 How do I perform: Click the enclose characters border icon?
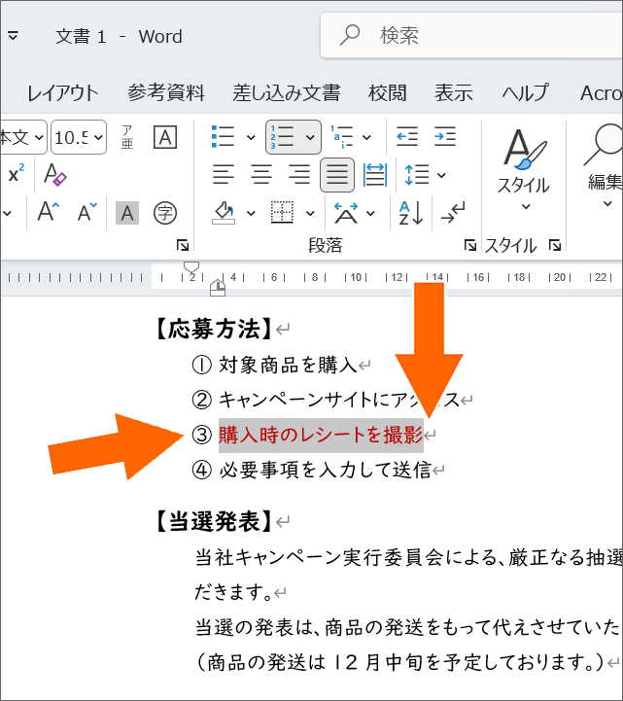(x=165, y=137)
